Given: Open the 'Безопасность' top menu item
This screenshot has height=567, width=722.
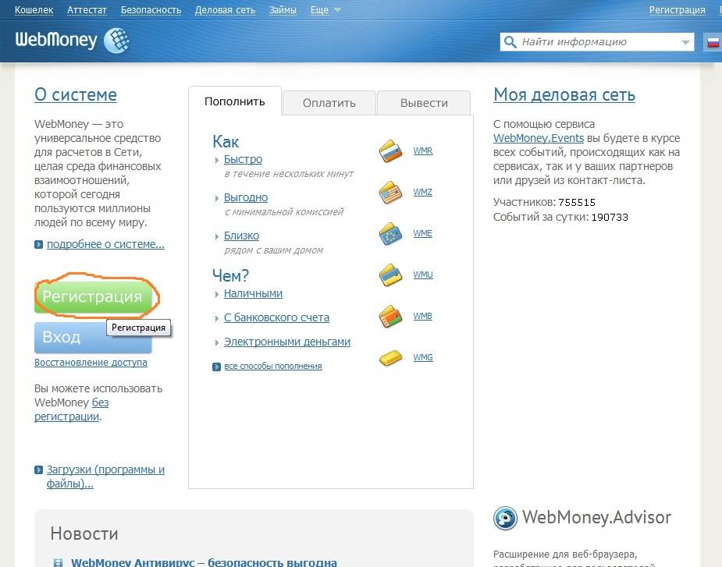Looking at the screenshot, I should click(151, 9).
